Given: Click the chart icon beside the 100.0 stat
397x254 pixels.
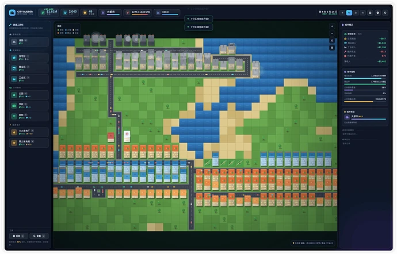Looking at the screenshot, I should [x=158, y=13].
